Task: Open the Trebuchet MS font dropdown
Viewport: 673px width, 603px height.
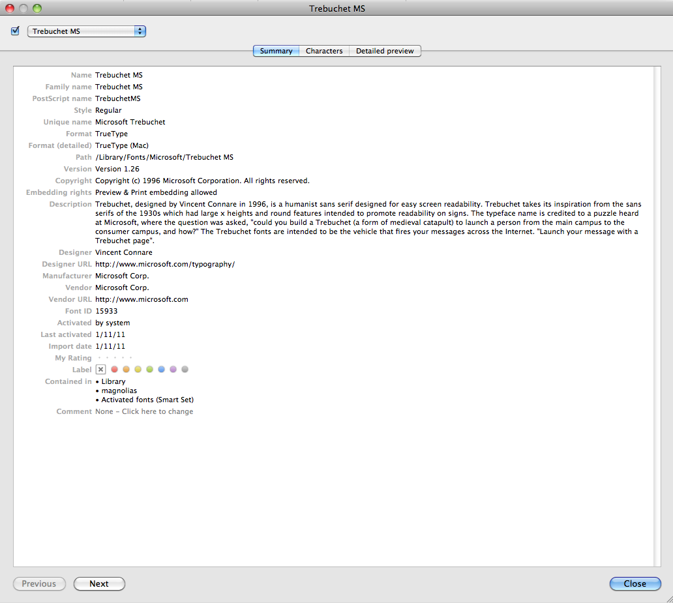Action: pos(87,31)
